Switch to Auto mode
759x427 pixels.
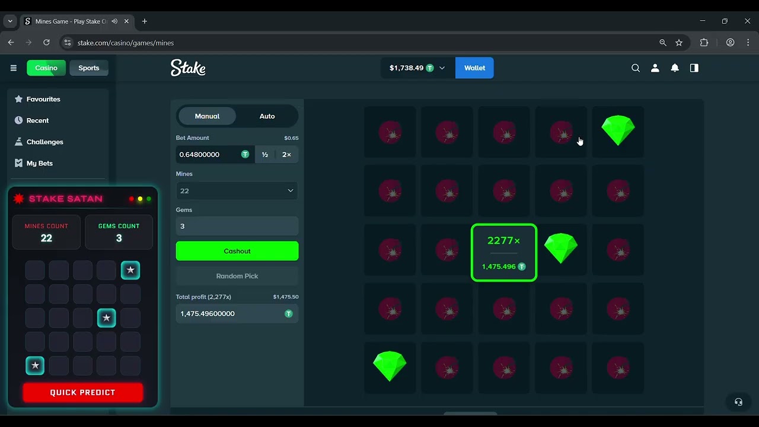pos(267,116)
